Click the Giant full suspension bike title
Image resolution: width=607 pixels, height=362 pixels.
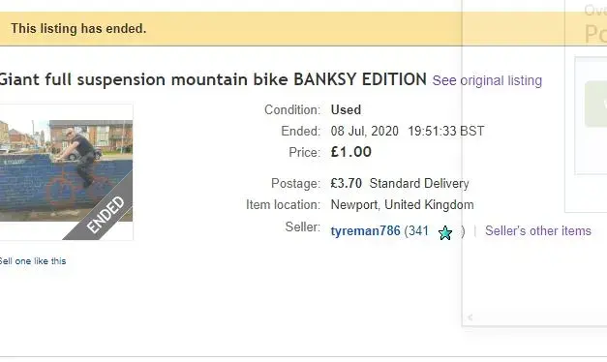(213, 79)
